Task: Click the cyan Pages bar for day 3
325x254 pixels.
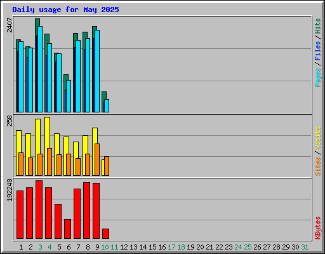Action: (x=40, y=69)
